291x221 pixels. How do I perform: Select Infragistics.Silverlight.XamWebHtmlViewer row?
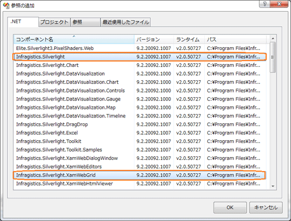pos(140,184)
